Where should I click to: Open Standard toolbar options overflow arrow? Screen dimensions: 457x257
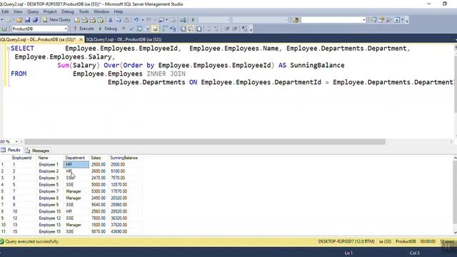pos(407,21)
